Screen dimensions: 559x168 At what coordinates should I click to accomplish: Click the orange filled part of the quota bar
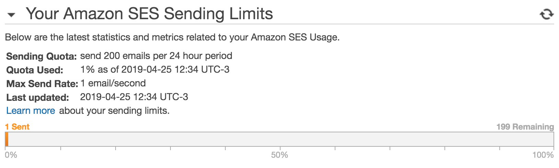click(x=7, y=139)
